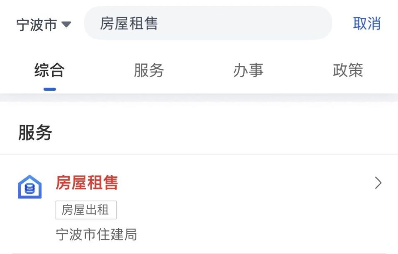Image resolution: width=398 pixels, height=254 pixels.
Task: Open the 房屋租售 service link
Action: 87,183
